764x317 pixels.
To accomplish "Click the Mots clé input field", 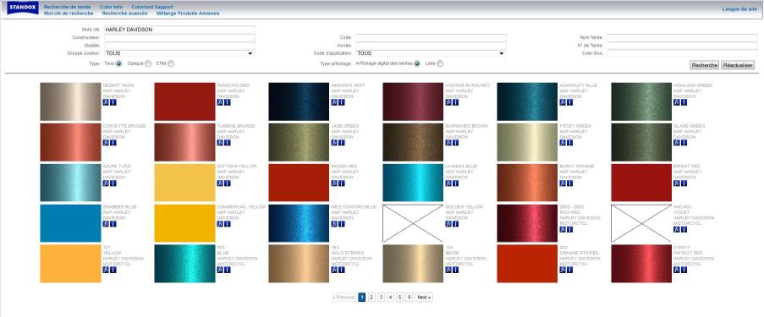I will tap(179, 30).
